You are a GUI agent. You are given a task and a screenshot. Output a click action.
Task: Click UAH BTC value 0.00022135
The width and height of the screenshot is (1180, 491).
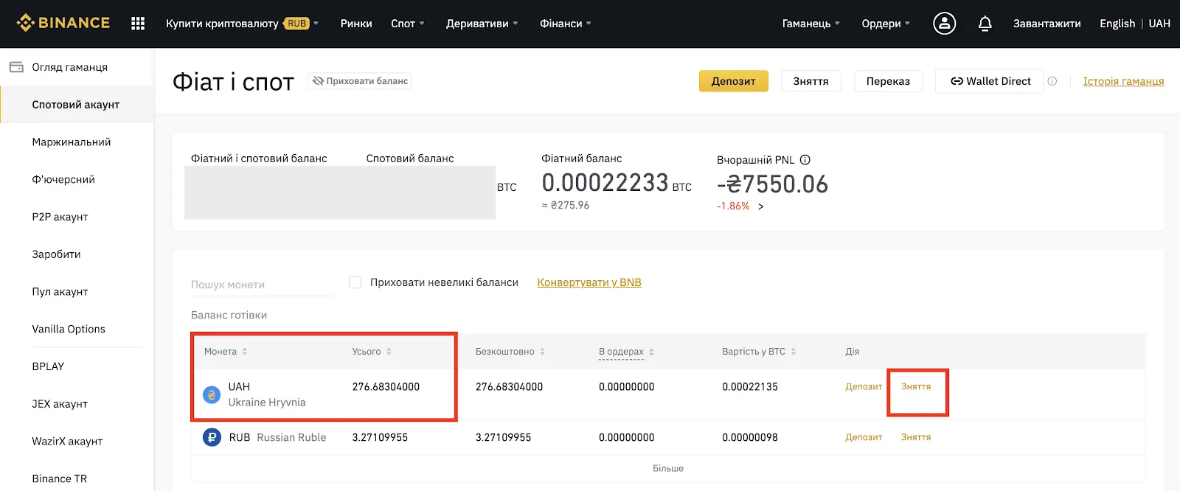[750, 387]
